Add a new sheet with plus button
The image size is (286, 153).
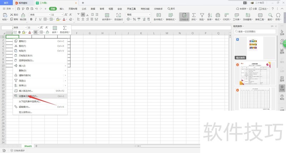click(36, 146)
